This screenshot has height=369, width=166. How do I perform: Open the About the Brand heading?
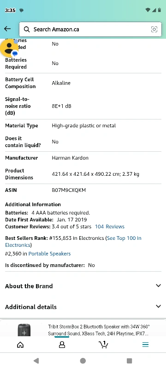(x=29, y=286)
